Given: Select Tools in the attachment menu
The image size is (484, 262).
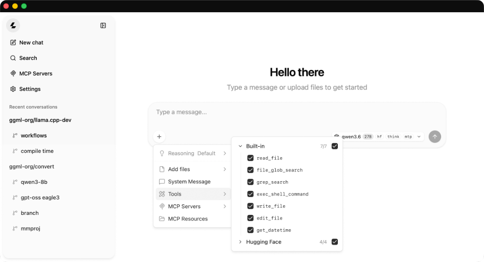Looking at the screenshot, I should pos(193,194).
